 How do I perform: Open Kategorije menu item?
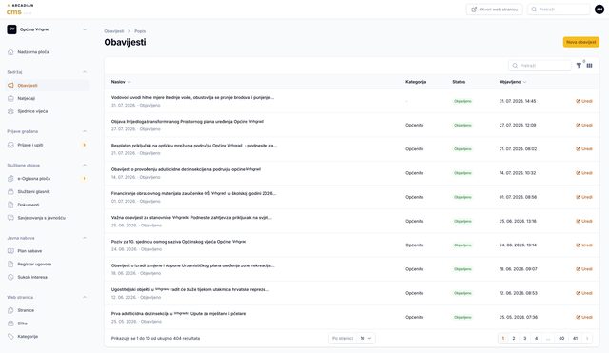(47, 337)
